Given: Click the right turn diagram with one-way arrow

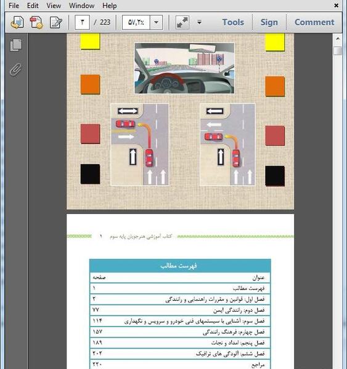Looking at the screenshot, I should tap(227, 145).
